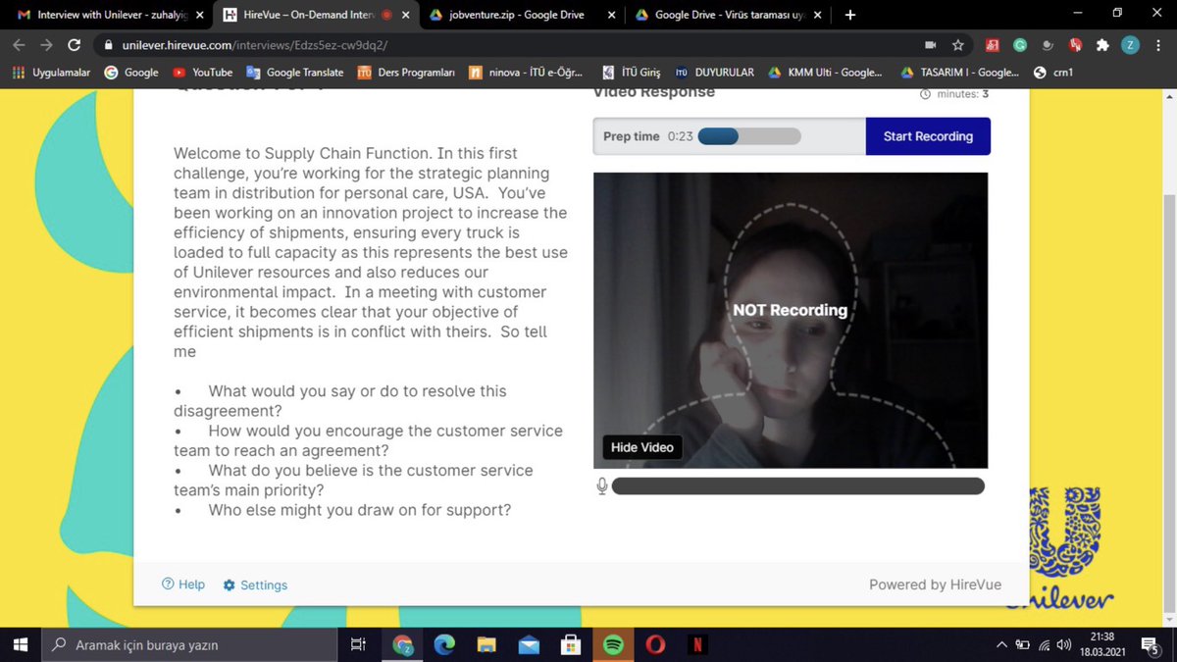
Task: Launch Opera browser from taskbar
Action: click(x=655, y=644)
